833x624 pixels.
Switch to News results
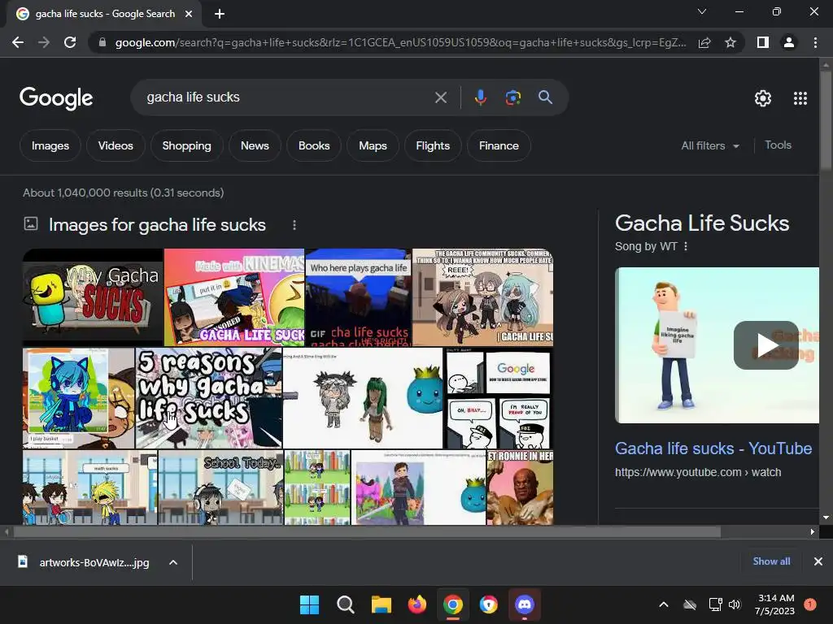click(x=255, y=145)
